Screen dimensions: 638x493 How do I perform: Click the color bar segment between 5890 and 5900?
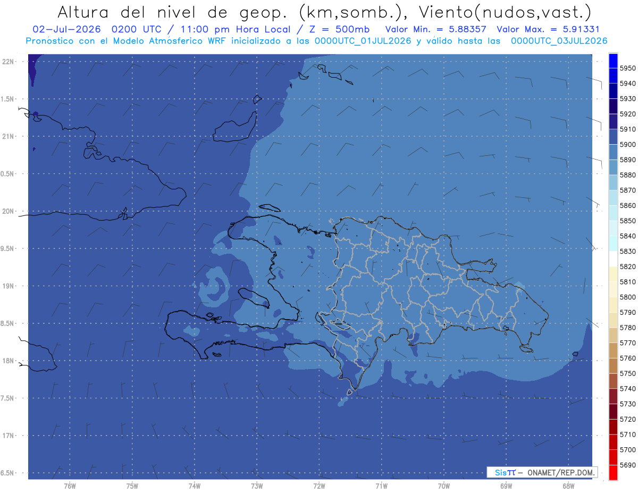click(x=612, y=152)
